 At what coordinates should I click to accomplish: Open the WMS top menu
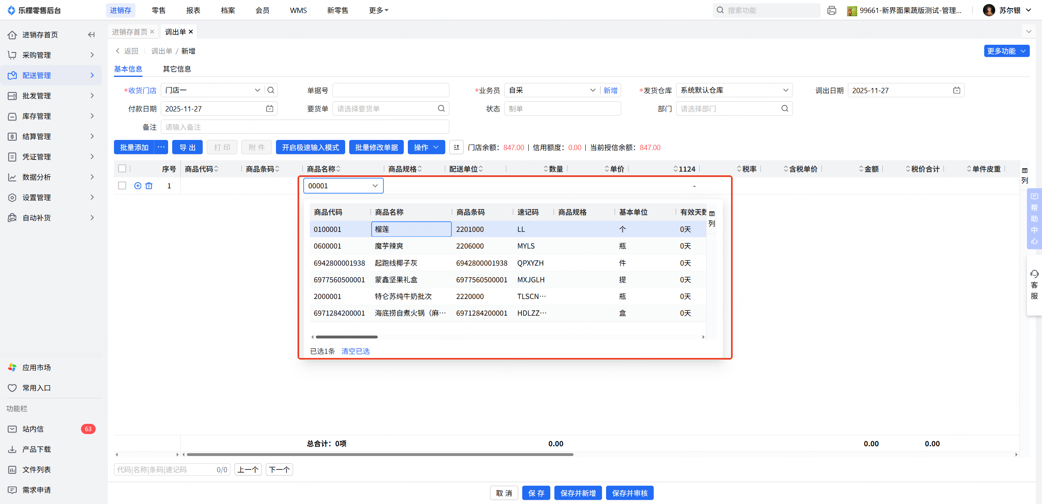pos(298,10)
